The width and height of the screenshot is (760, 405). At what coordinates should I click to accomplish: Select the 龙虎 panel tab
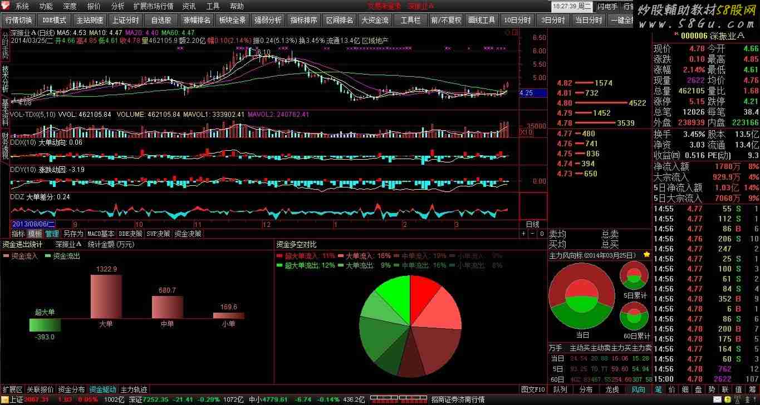[612, 389]
